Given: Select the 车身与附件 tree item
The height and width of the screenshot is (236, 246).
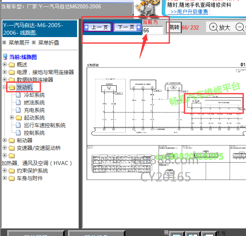Looking at the screenshot, I should 30,178.
